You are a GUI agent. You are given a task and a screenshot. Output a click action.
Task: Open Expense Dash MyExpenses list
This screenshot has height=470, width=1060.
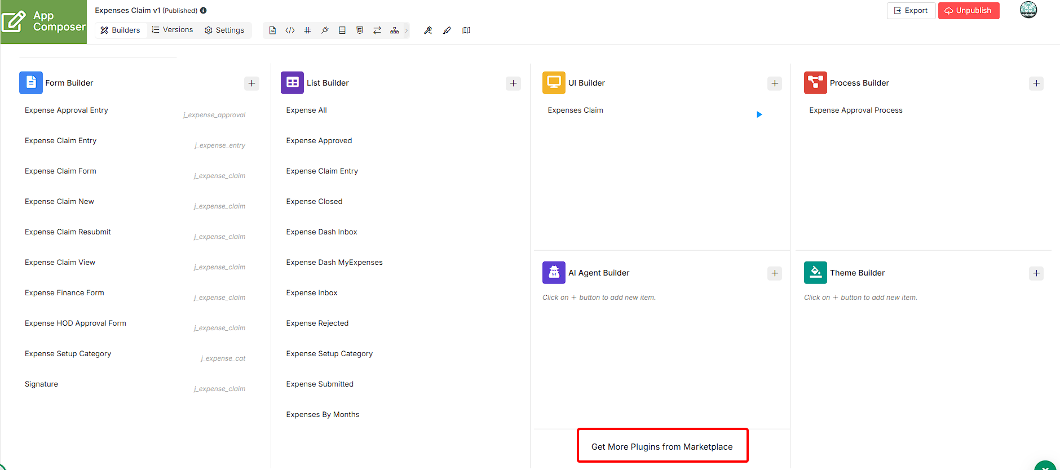point(334,263)
